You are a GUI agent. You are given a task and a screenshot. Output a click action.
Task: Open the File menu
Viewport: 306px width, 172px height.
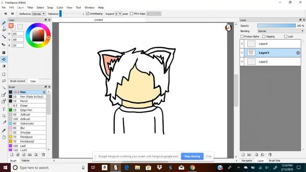[4, 8]
